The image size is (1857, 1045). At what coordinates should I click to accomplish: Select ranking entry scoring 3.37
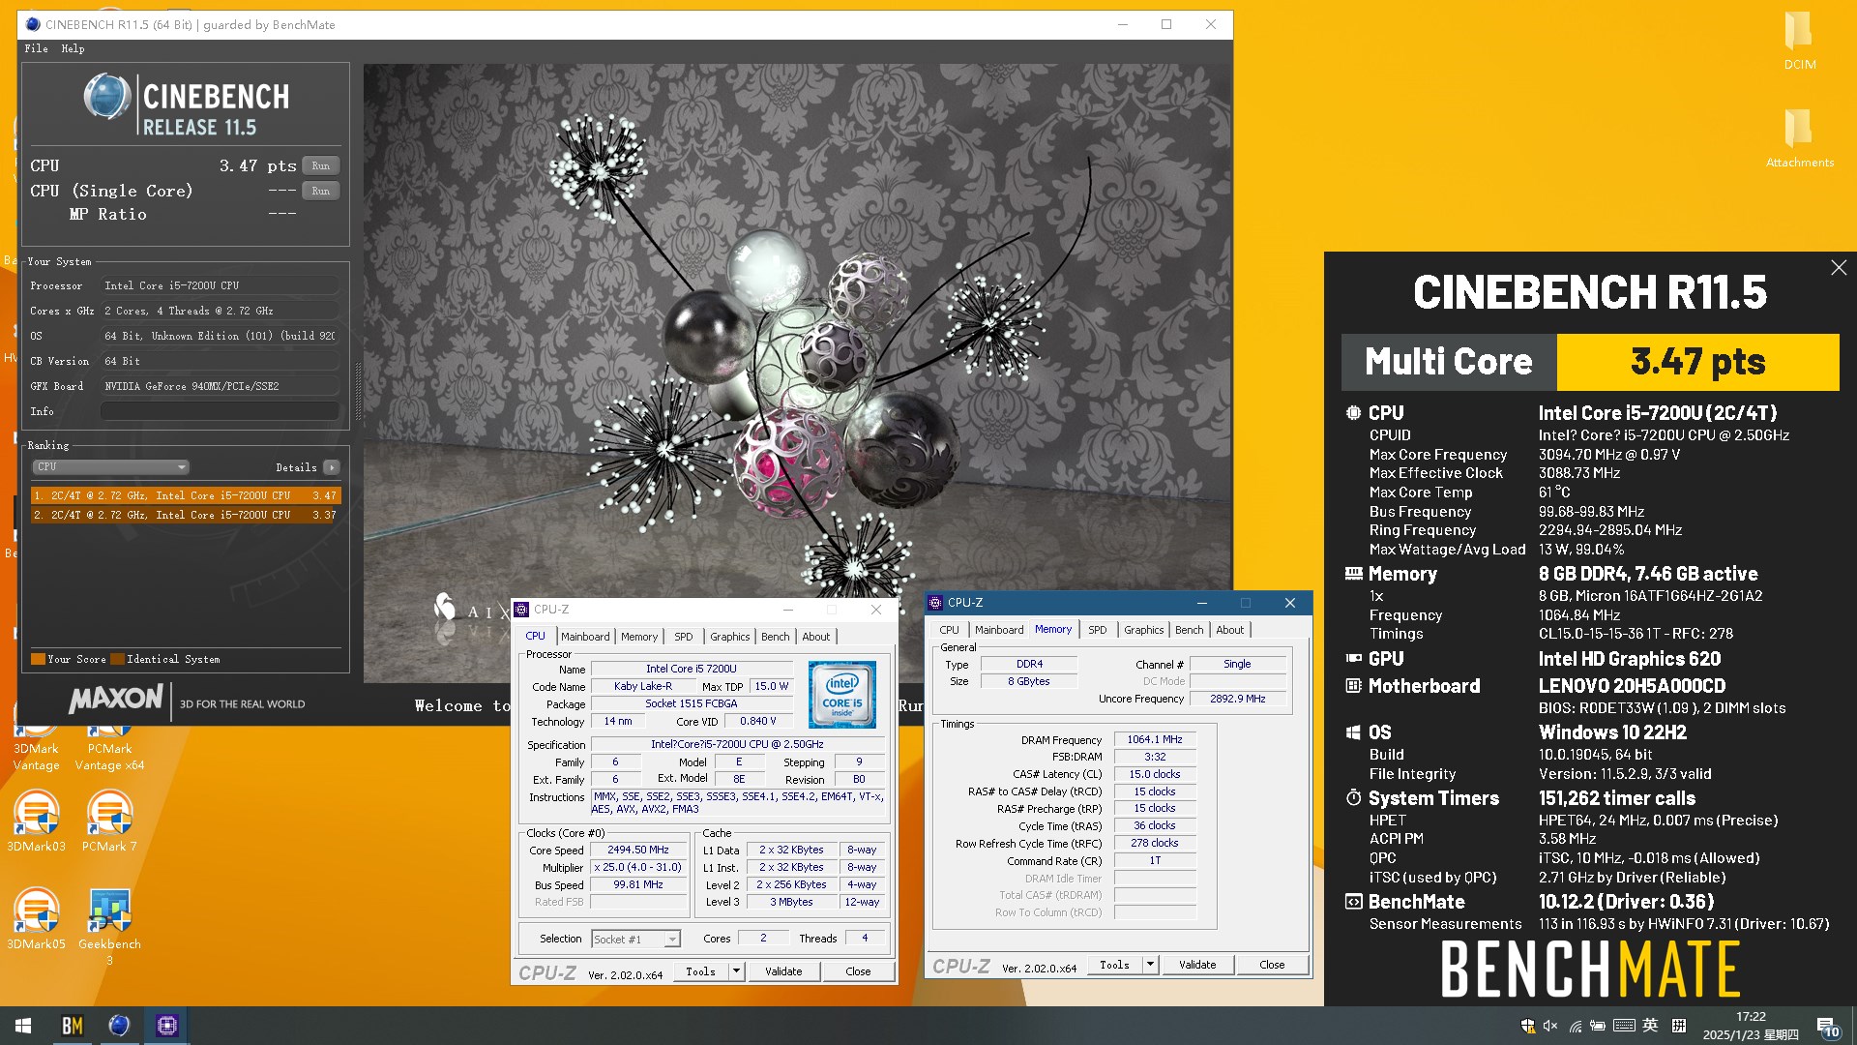(x=186, y=515)
